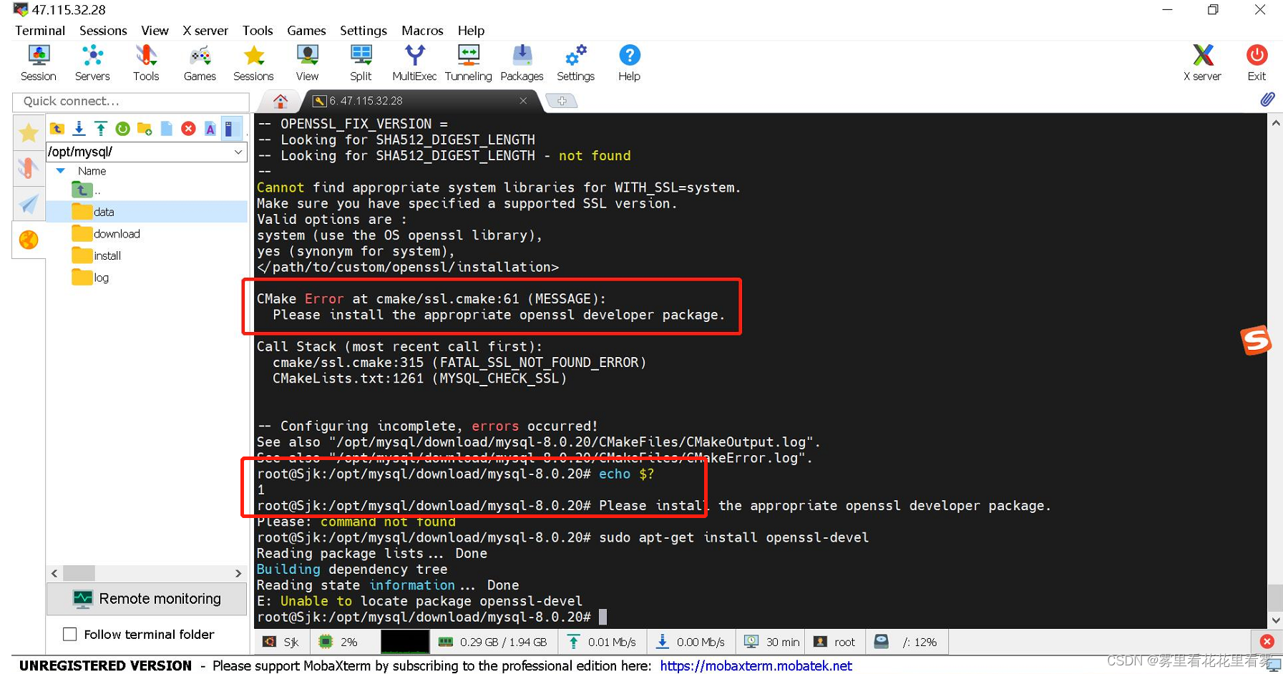
Task: Download selected files in SFTP panel
Action: [79, 129]
